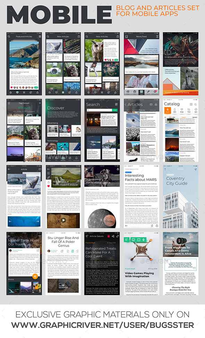Tap microphone icon in Video Games green toolbar
Viewport: 205px width, 338px height.
(x=143, y=240)
